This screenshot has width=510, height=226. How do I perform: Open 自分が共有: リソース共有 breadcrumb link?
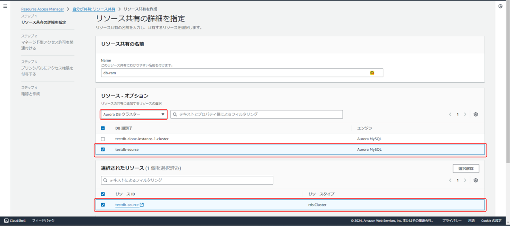point(93,9)
